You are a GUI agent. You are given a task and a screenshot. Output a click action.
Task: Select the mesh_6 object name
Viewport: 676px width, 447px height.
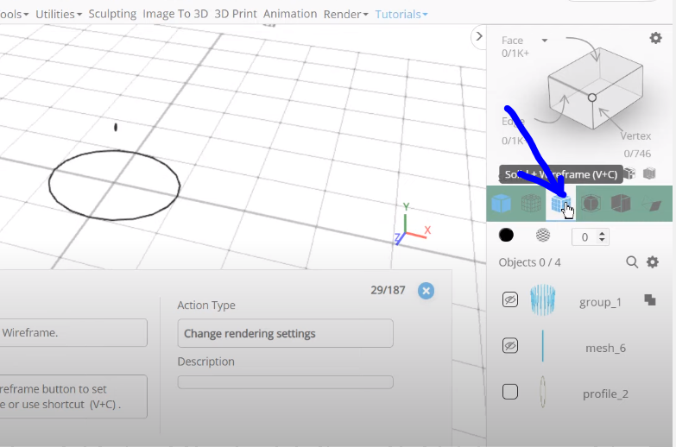(605, 349)
